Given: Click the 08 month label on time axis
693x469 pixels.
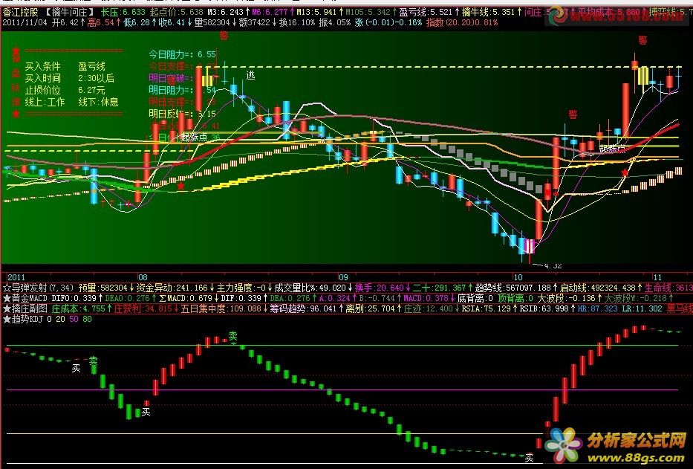Looking at the screenshot, I should (x=143, y=278).
